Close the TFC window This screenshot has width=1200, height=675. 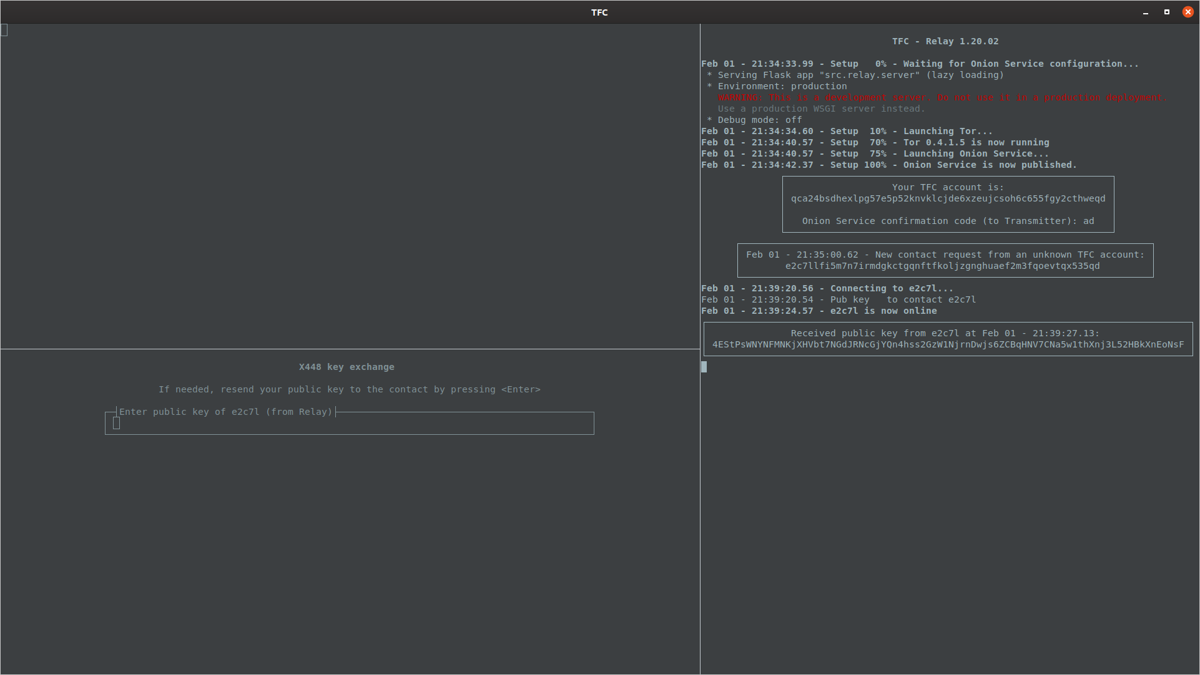(1188, 12)
